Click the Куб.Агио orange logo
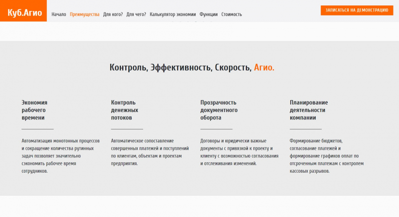 [23, 11]
